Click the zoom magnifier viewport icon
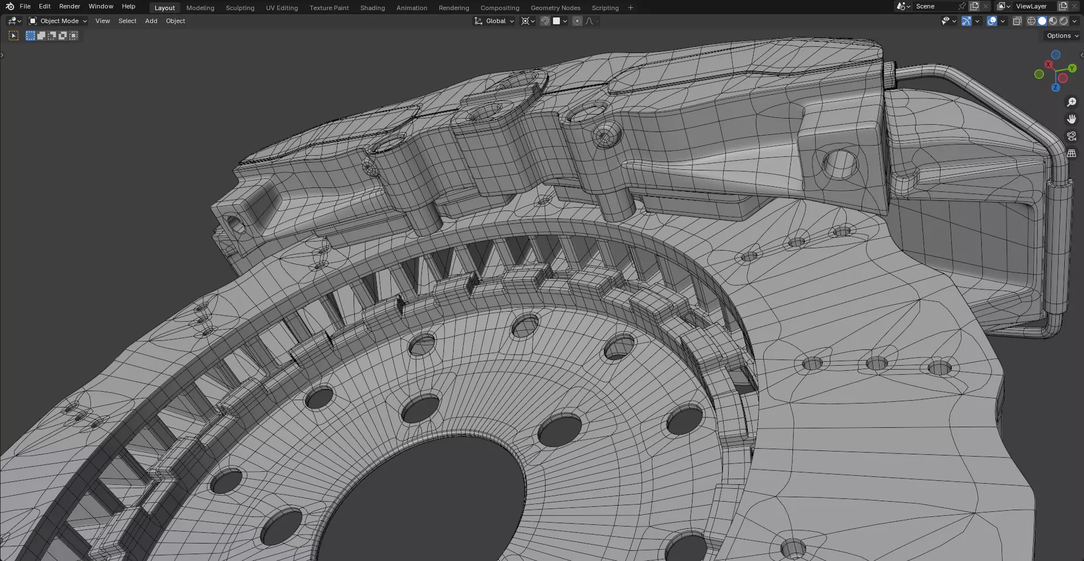Image resolution: width=1084 pixels, height=561 pixels. click(x=1071, y=102)
